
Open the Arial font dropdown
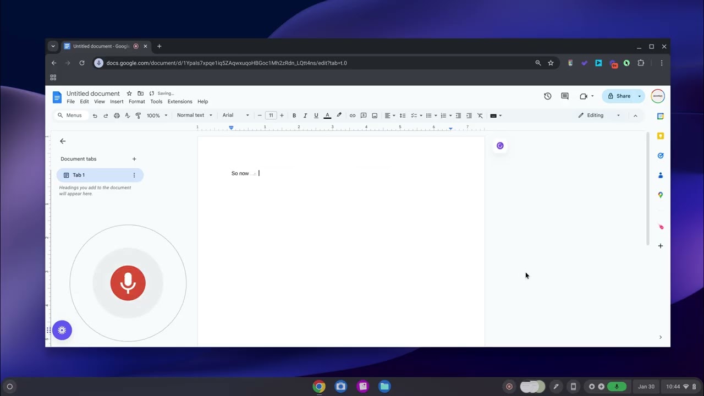pyautogui.click(x=235, y=116)
